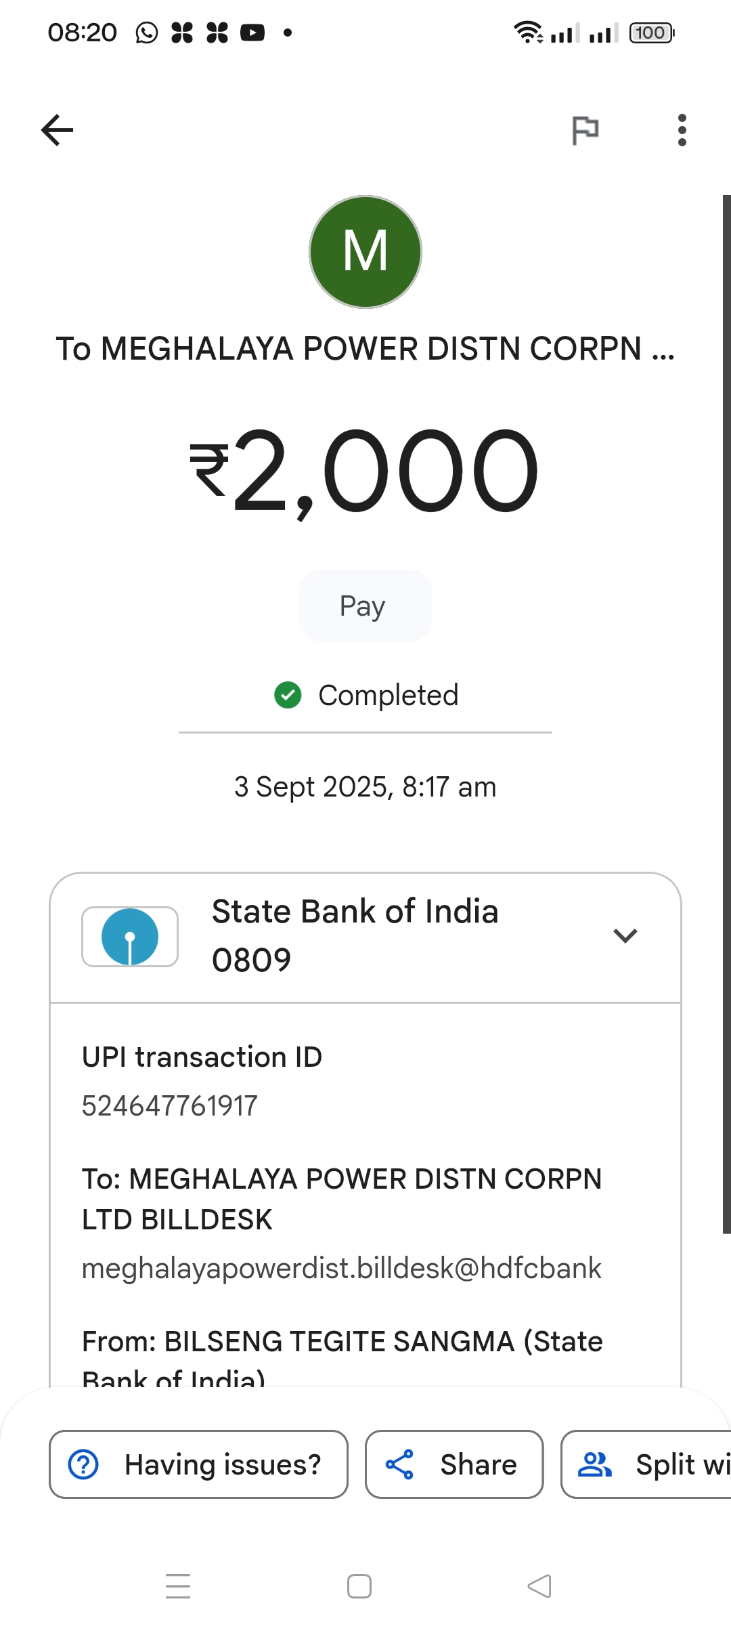Open the three-dot overflow menu
Viewport: 731px width, 1631px height.
coord(682,130)
